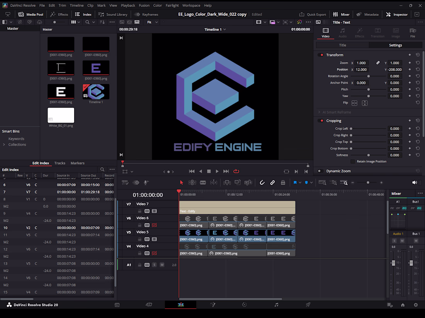Viewport: 425px width, 318px height.
Task: Select the Selection Mode arrow tool
Action: point(182,183)
